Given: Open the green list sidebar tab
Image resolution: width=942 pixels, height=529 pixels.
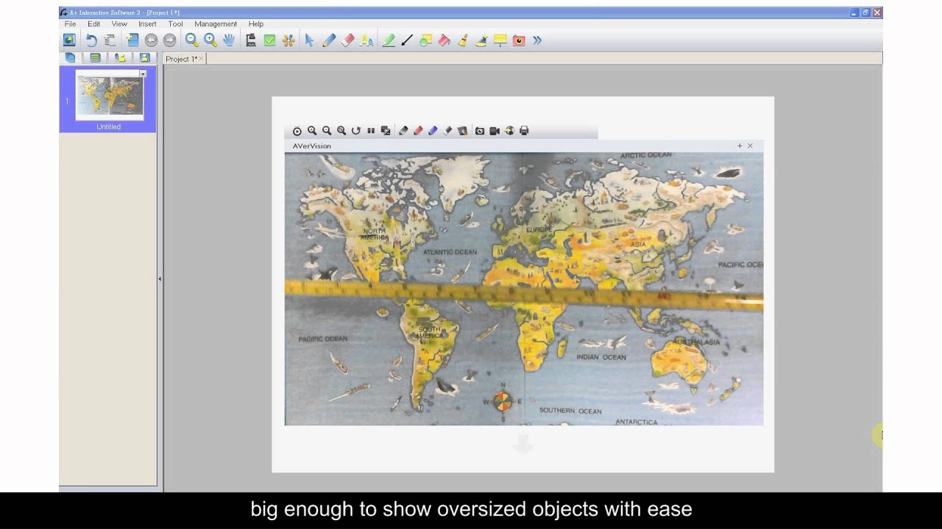Looking at the screenshot, I should (x=95, y=57).
